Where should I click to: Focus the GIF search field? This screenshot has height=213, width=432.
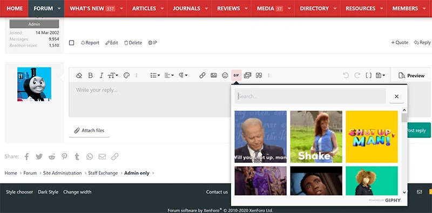coord(310,97)
